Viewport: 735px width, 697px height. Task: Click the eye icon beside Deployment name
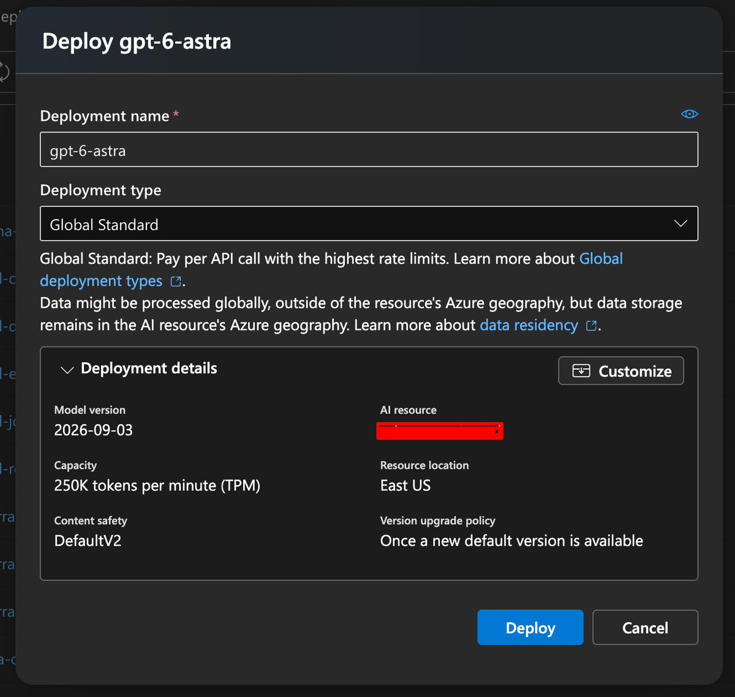(x=689, y=114)
